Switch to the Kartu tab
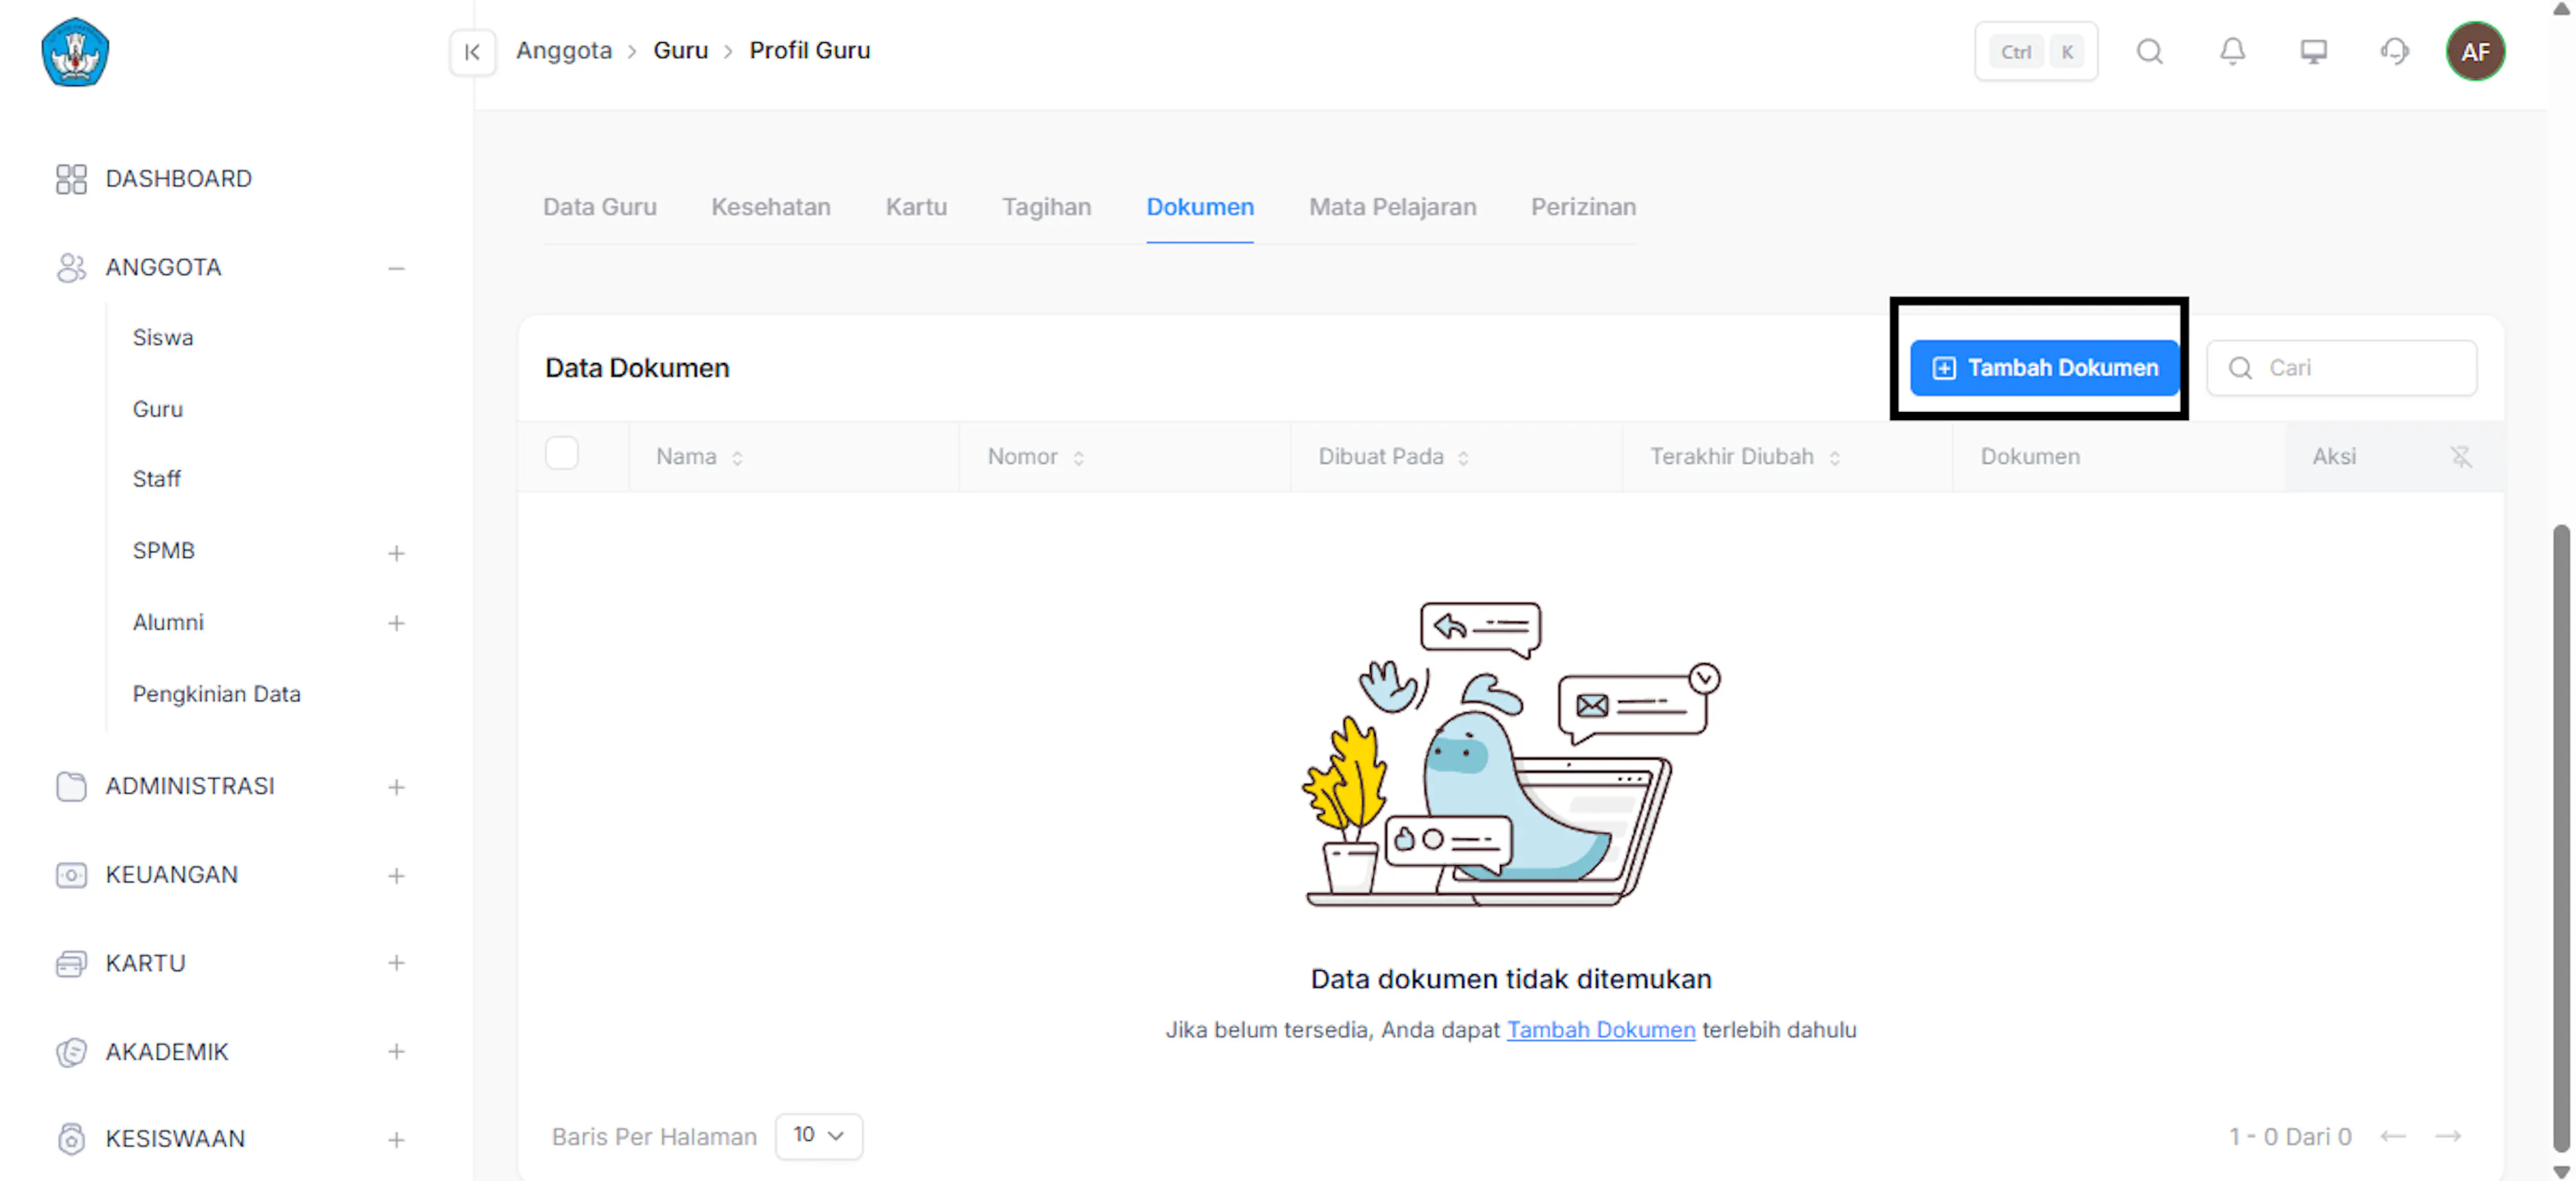 click(916, 207)
